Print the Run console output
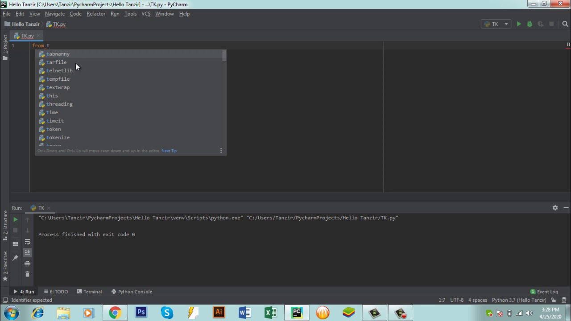 27,263
